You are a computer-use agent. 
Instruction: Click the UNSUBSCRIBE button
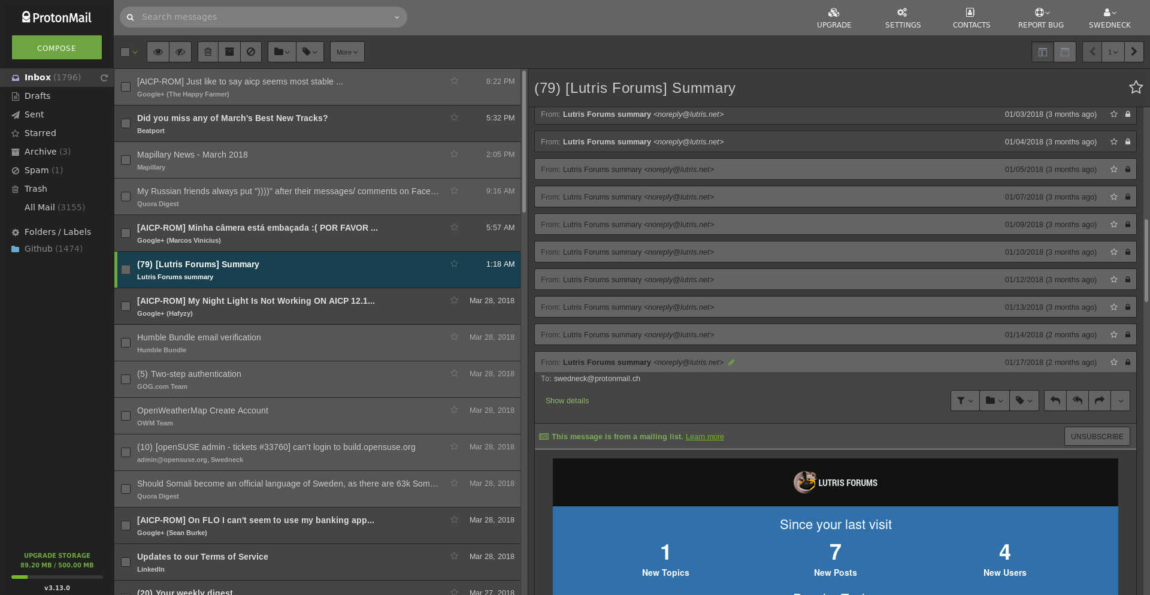click(1097, 436)
